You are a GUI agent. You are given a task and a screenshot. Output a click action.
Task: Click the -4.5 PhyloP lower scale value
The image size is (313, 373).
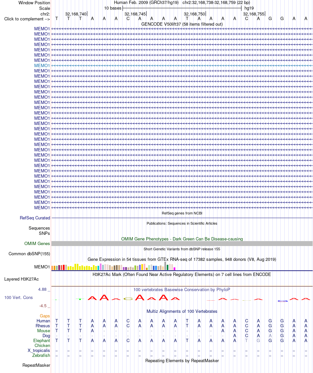click(x=43, y=306)
